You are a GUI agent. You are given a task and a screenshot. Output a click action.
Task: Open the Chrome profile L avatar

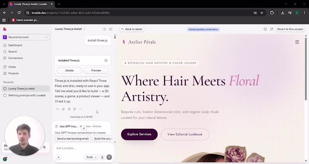pos(297,13)
